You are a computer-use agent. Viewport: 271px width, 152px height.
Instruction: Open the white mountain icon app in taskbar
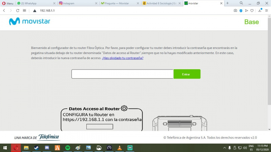tap(99, 148)
